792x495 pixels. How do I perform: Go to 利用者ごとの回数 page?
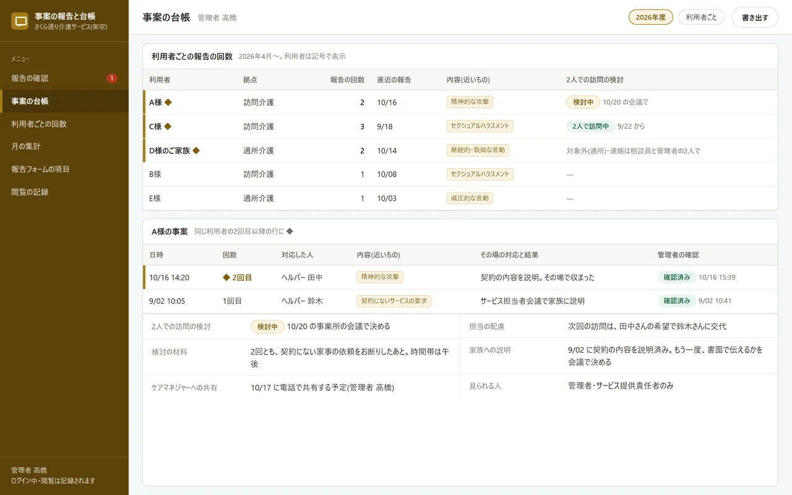64,124
